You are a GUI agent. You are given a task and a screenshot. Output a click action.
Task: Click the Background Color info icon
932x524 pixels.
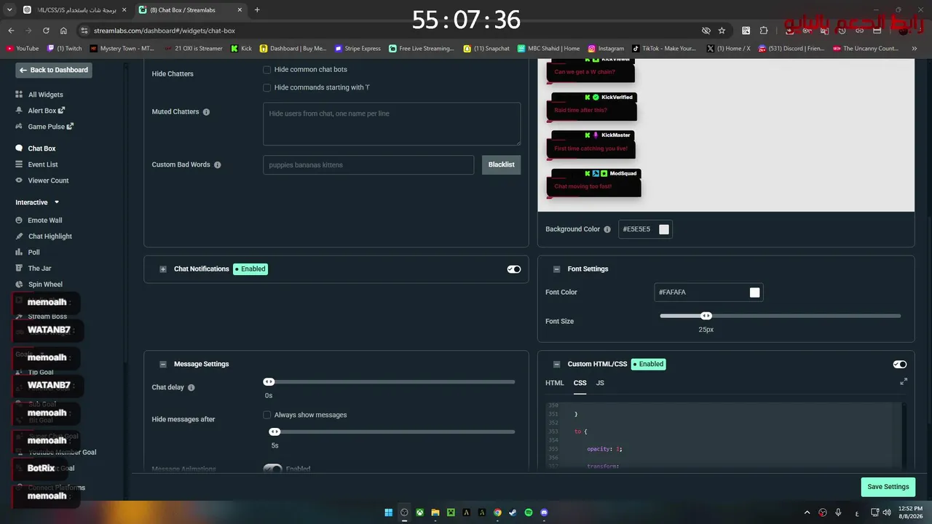607,229
